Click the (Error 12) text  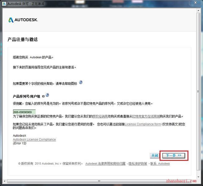click(20, 143)
